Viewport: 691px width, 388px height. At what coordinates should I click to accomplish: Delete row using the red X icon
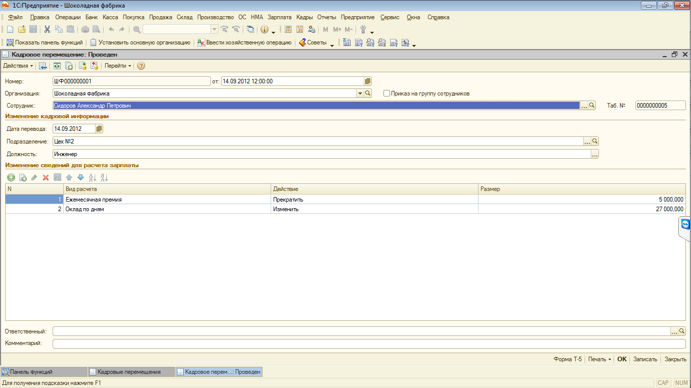pyautogui.click(x=46, y=177)
